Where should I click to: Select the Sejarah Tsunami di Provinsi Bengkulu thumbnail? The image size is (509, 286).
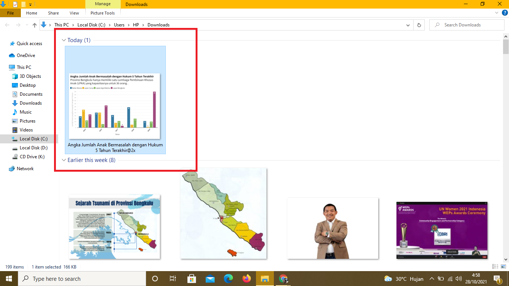pos(114,226)
